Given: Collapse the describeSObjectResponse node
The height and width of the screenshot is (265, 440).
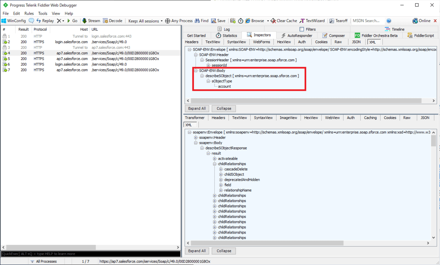Looking at the screenshot, I should tap(202, 148).
